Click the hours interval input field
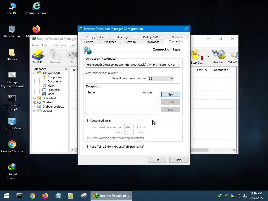This screenshot has height=201, width=268. [129, 132]
